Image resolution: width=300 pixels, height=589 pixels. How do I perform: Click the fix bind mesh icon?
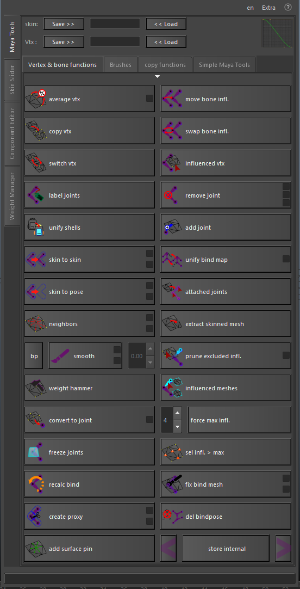(172, 484)
